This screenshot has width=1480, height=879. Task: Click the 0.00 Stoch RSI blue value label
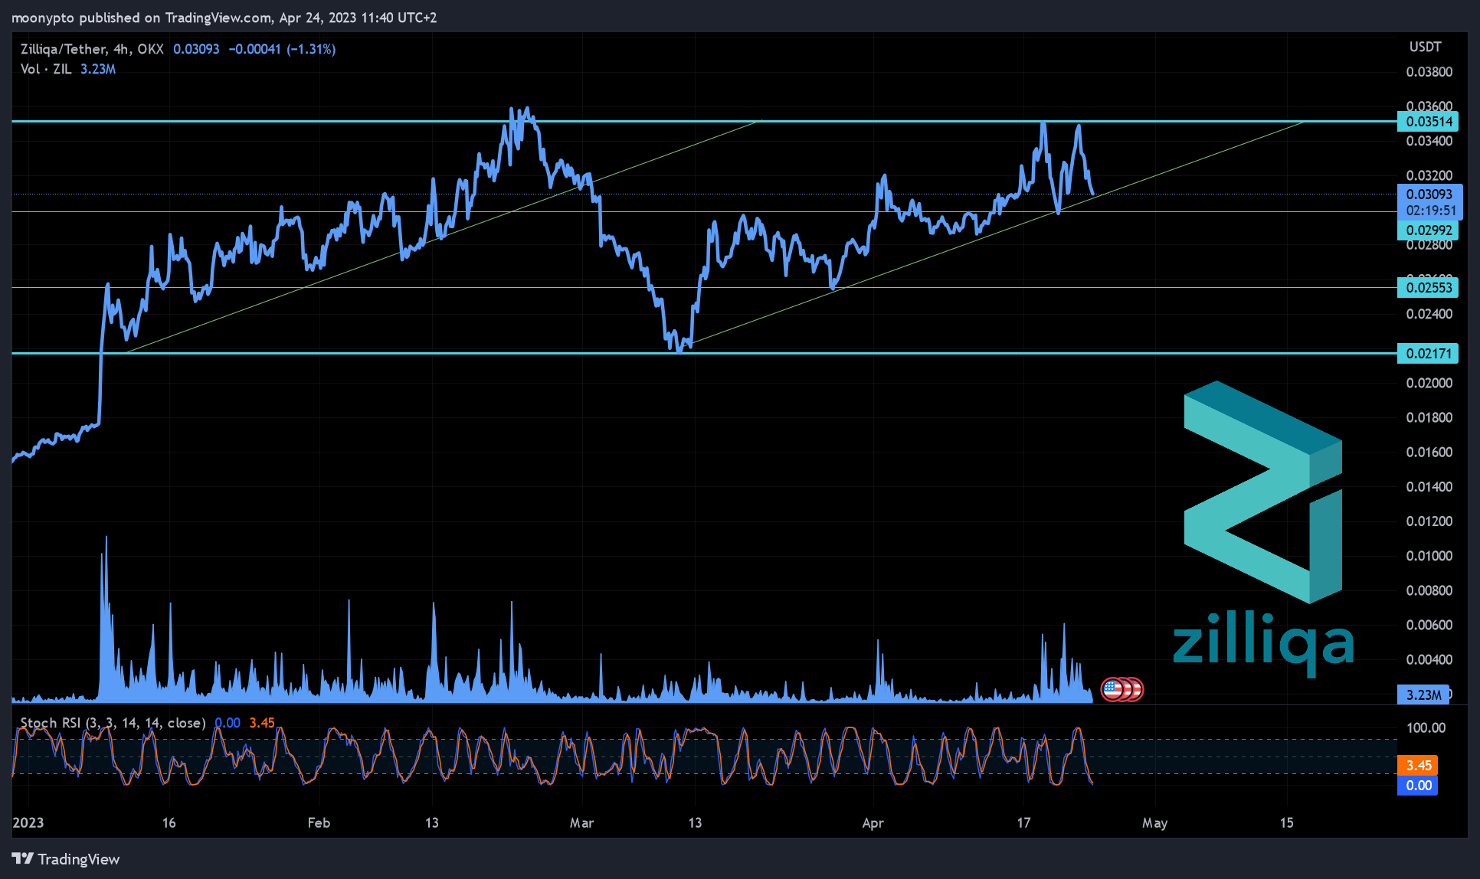pos(1418,785)
